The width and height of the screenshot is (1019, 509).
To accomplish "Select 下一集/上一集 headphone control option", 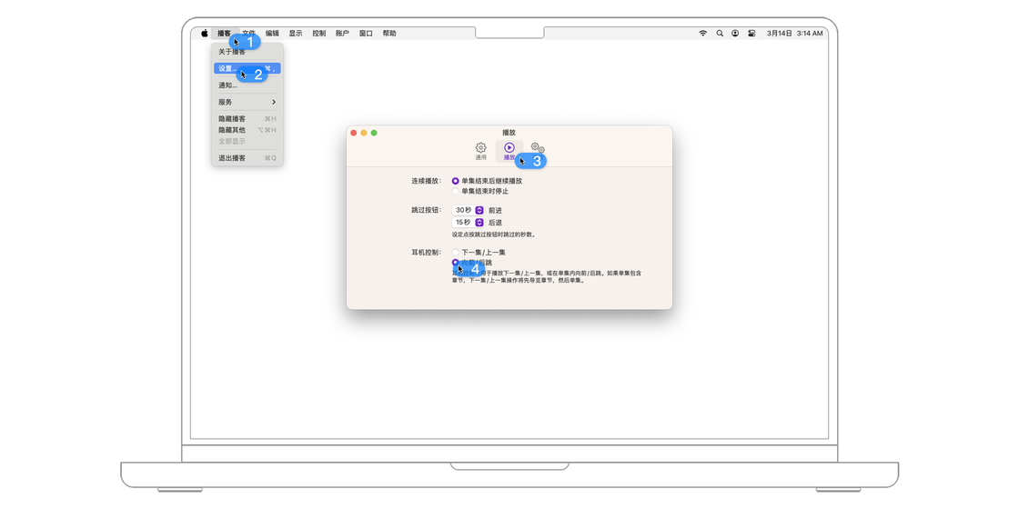I will pyautogui.click(x=456, y=253).
